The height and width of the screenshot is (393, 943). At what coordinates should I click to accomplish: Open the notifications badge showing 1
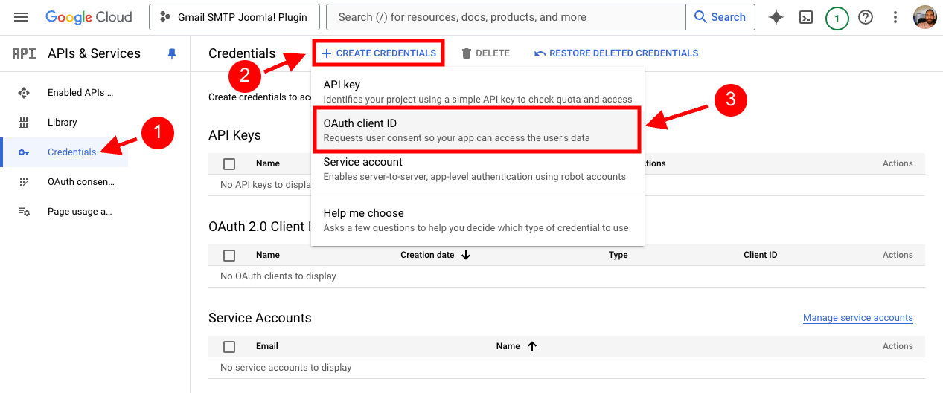point(837,17)
